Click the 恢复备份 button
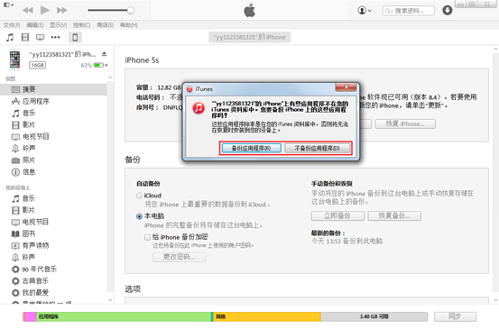The image size is (499, 329). click(x=394, y=215)
